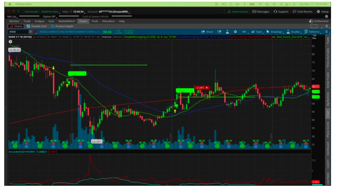337x187 pixels.
Task: Open Live News sidebar tab
Action: [328, 178]
